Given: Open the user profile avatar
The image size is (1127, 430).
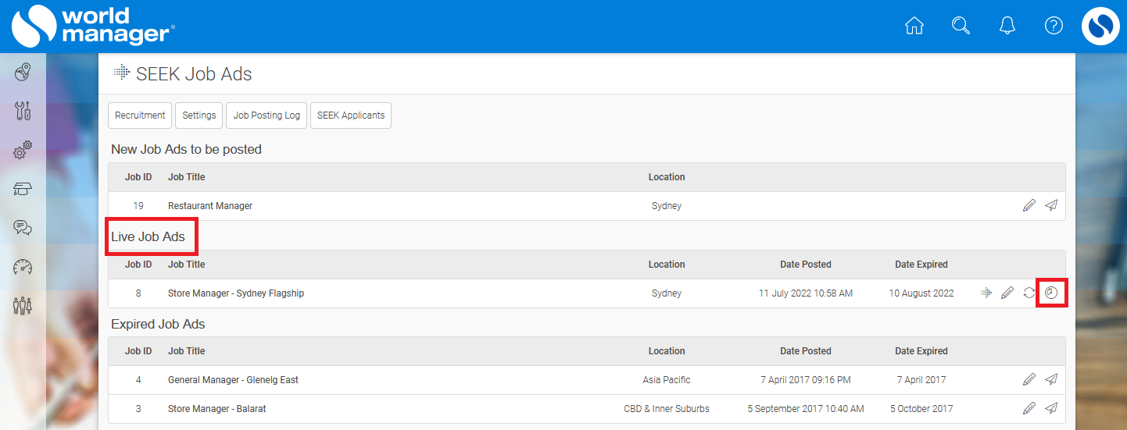Looking at the screenshot, I should [1100, 26].
